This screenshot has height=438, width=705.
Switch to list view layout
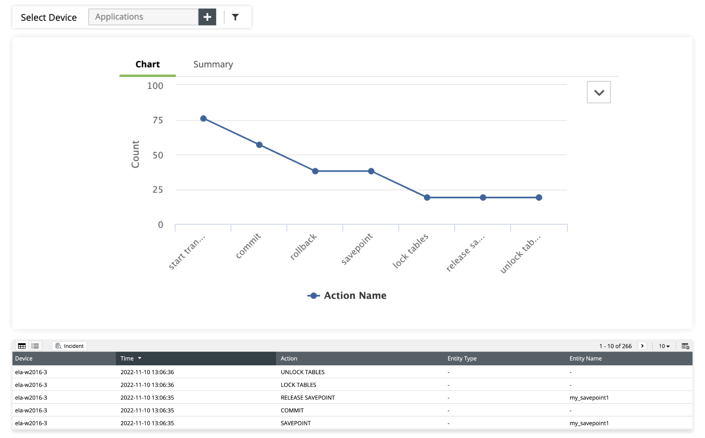coord(35,346)
